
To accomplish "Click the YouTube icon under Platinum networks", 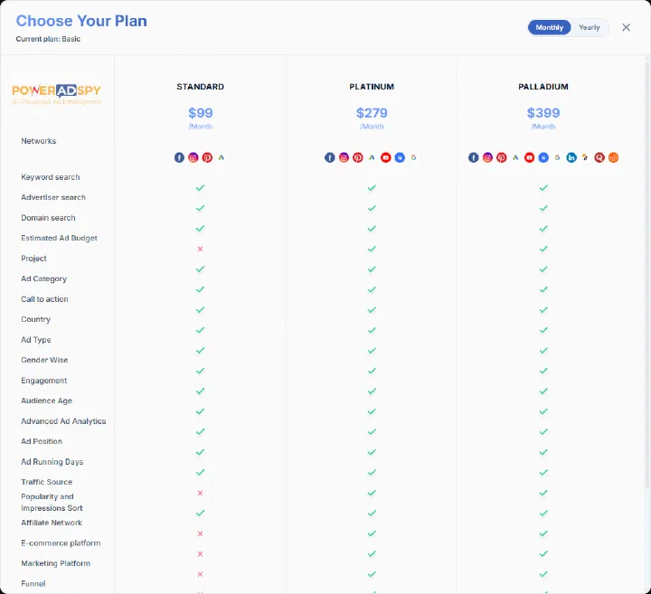I will click(386, 157).
